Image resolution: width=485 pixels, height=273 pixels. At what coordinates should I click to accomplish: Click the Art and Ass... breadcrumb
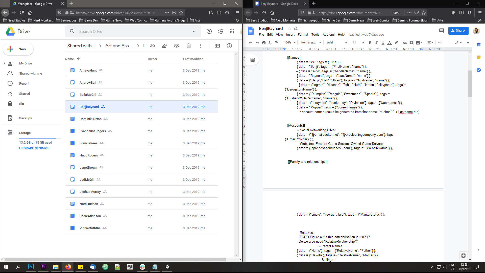(119, 46)
